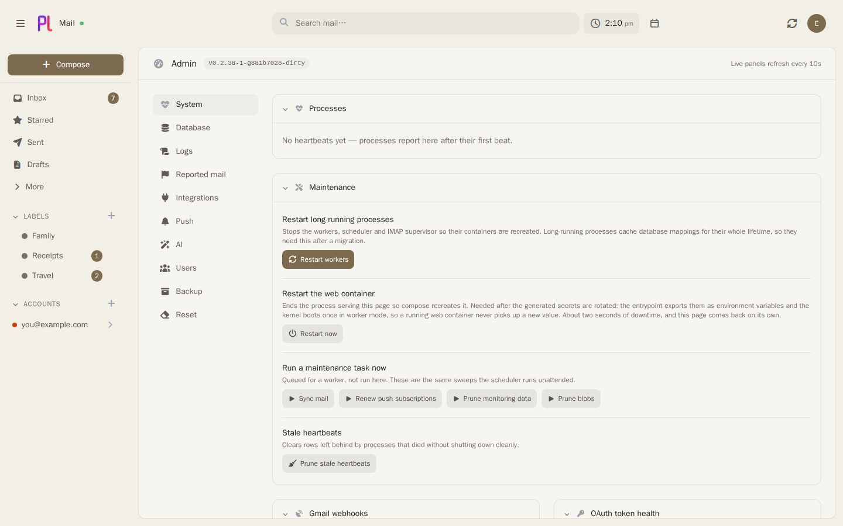Expand the you@example.com account chevron

click(x=110, y=325)
